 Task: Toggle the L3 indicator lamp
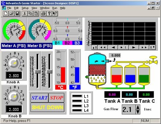point(77,106)
